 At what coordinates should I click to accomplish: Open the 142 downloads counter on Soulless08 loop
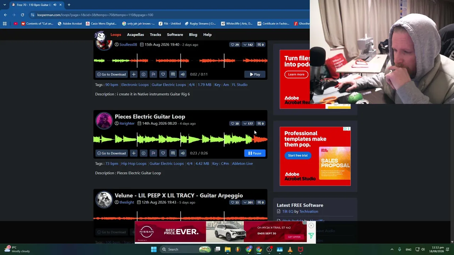click(x=248, y=45)
